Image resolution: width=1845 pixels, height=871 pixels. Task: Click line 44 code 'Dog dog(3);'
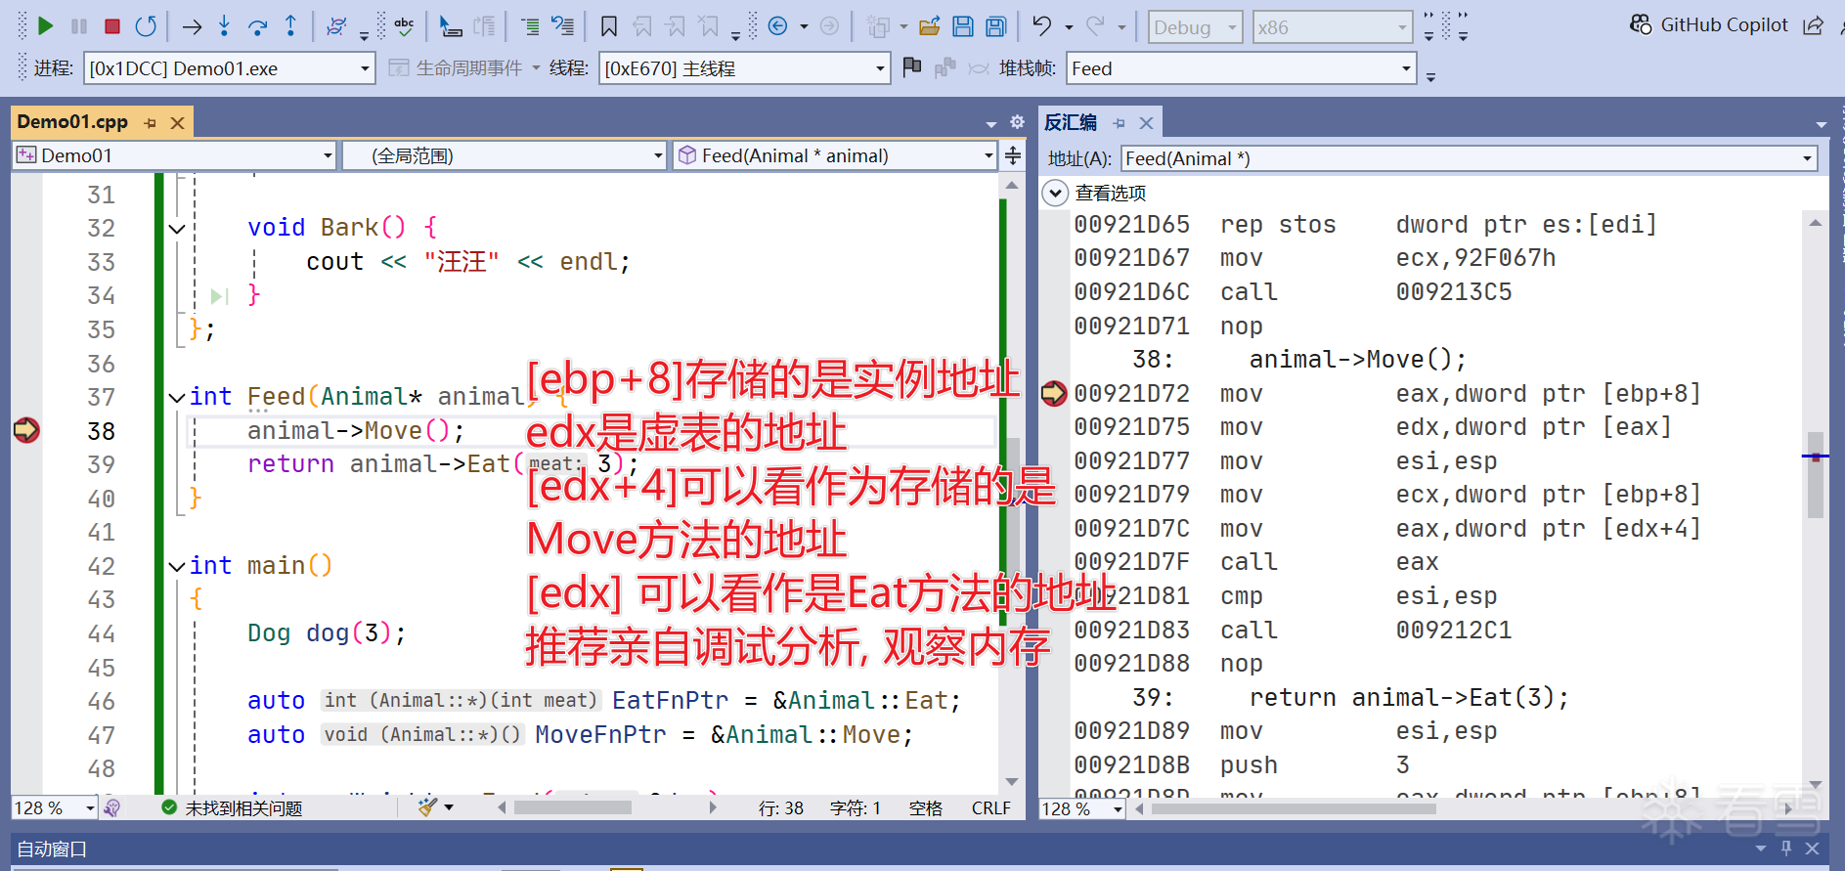(327, 633)
